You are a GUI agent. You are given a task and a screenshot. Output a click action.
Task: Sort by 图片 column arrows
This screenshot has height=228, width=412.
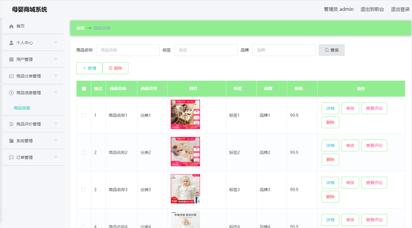pyautogui.click(x=201, y=89)
